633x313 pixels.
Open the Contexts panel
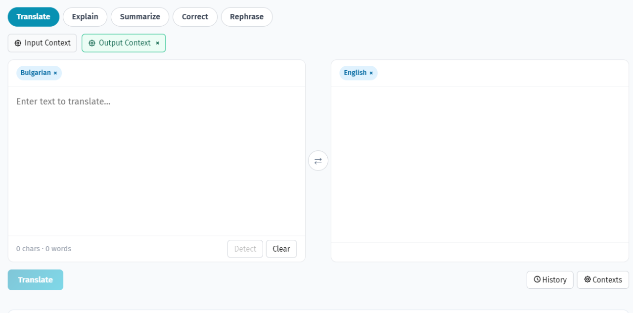(x=602, y=280)
